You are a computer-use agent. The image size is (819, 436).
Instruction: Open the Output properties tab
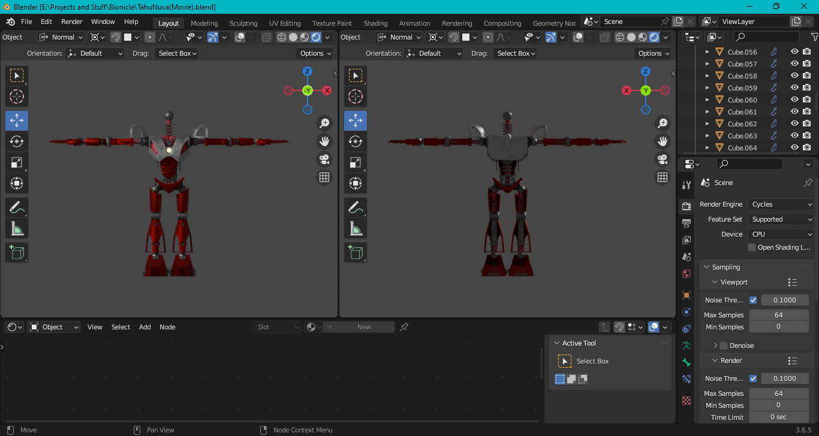pyautogui.click(x=686, y=223)
